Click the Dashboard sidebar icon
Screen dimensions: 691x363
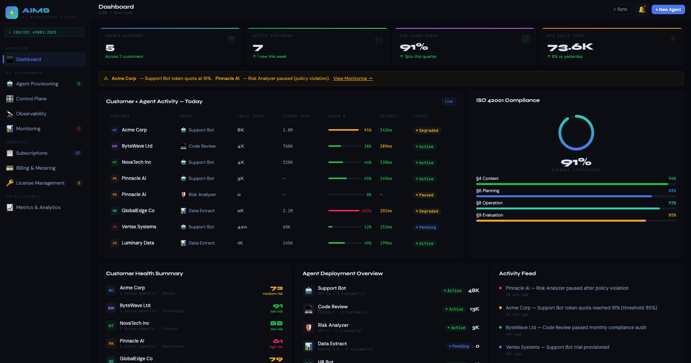click(x=10, y=59)
